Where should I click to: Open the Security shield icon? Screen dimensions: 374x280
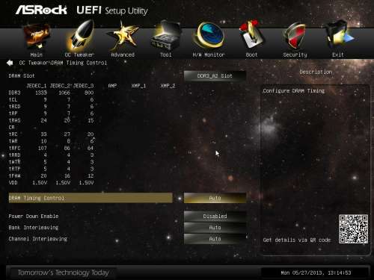[x=295, y=37]
